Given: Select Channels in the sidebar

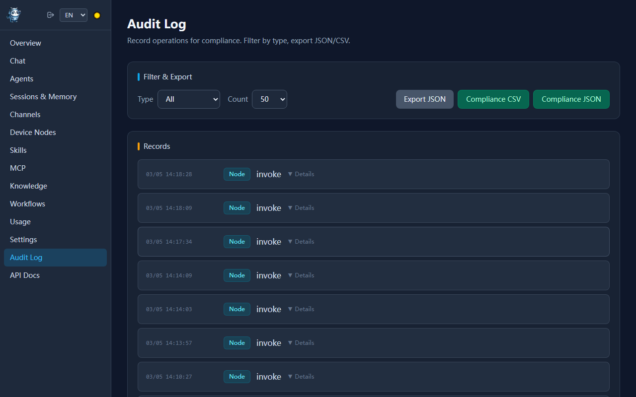Looking at the screenshot, I should (55, 115).
